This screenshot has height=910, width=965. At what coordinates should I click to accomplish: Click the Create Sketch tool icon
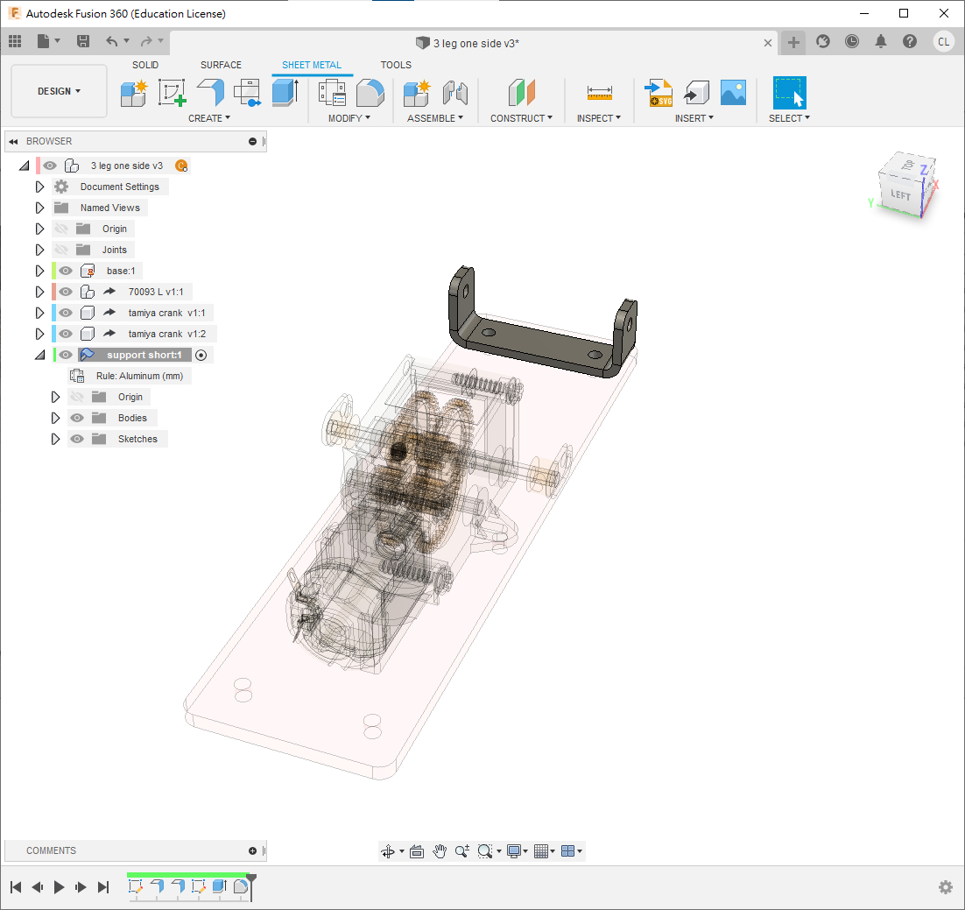(x=172, y=91)
